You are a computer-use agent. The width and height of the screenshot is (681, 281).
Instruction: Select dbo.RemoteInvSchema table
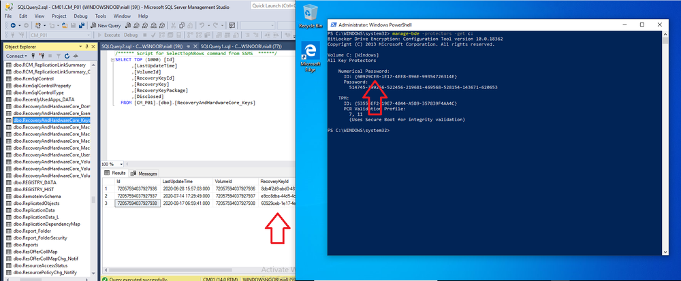(37, 197)
